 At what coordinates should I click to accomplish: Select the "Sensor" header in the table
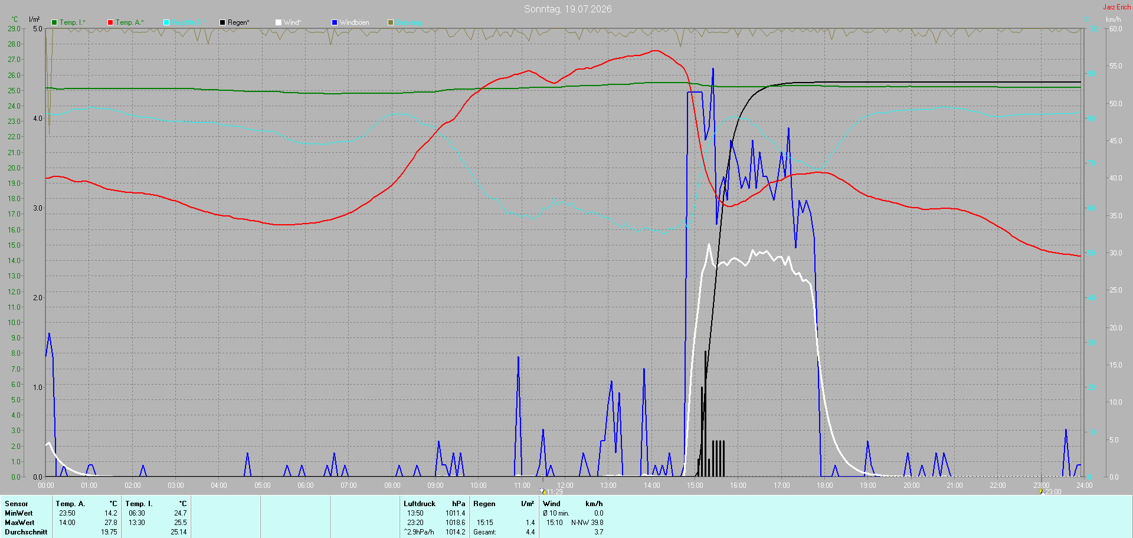[17, 504]
